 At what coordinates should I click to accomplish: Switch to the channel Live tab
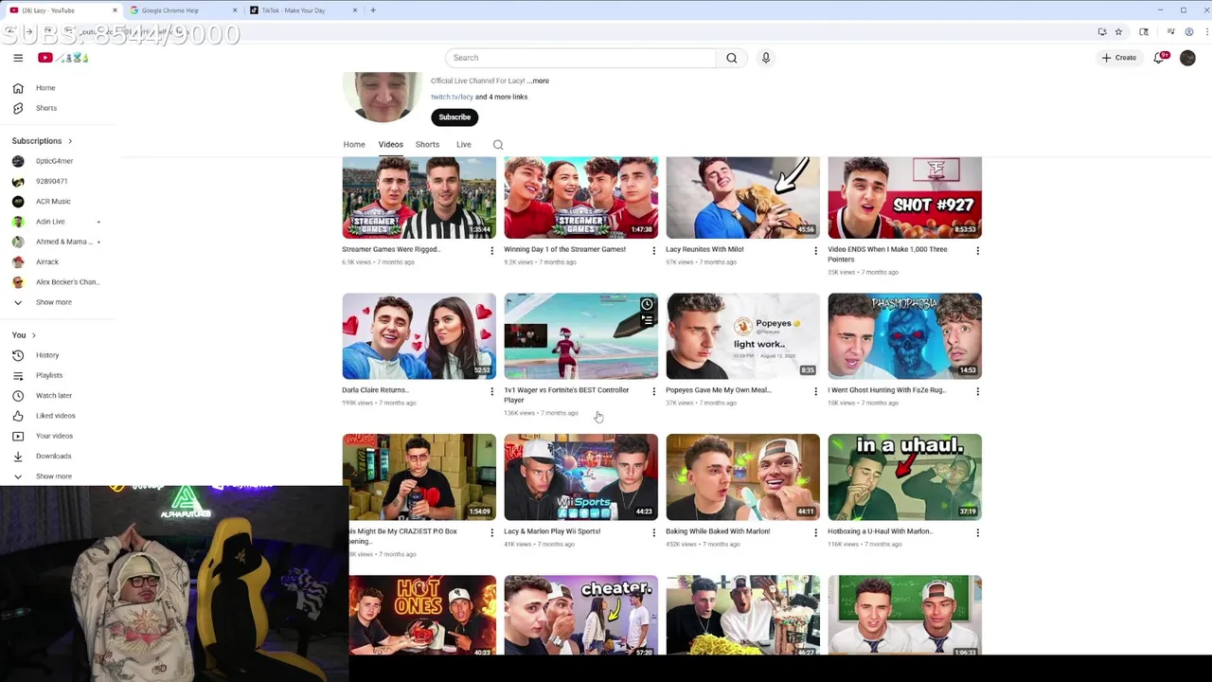tap(464, 145)
